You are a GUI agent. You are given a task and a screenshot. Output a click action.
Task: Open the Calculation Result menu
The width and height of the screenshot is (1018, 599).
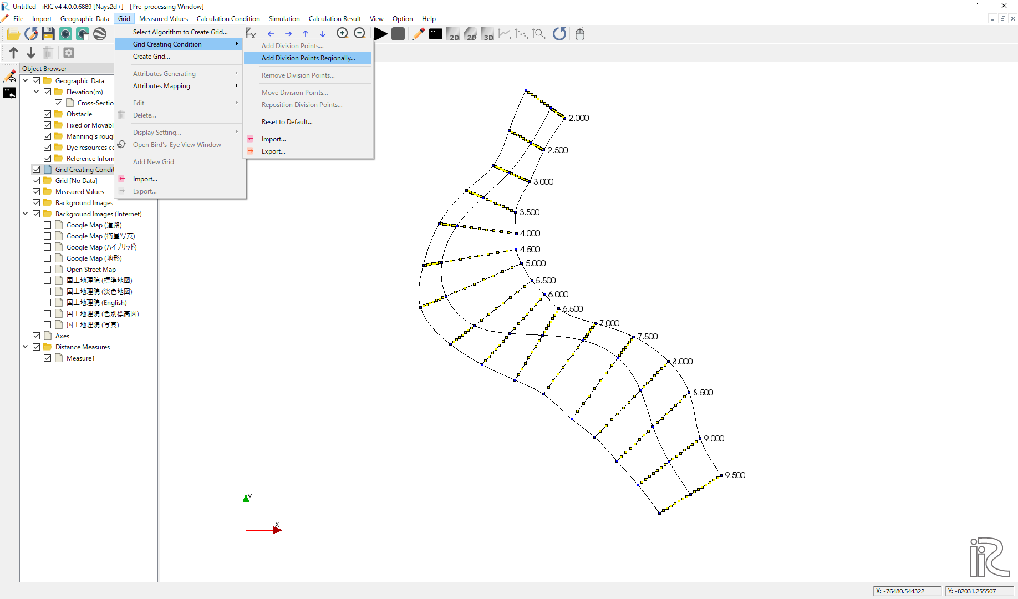pos(334,19)
